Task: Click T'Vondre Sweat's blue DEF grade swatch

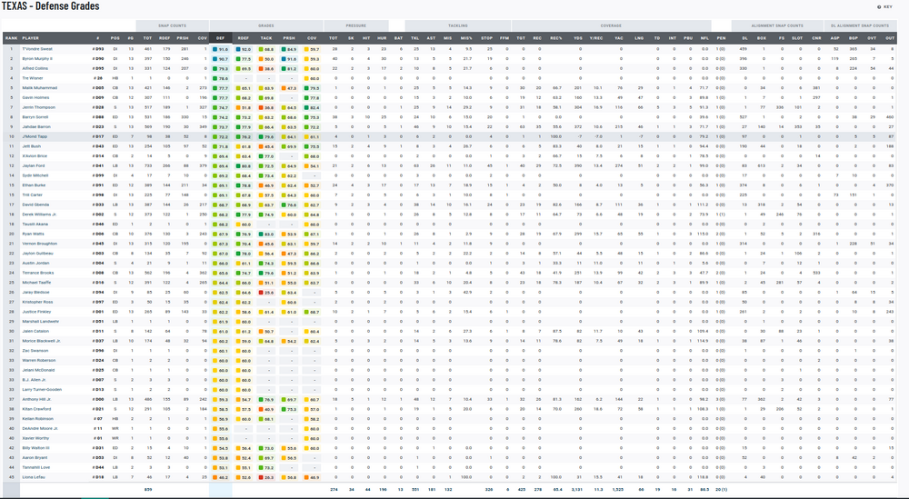Action: click(x=221, y=49)
